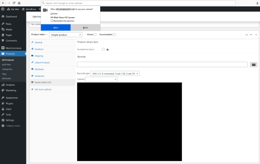Collapse the Product data panel
The height and width of the screenshot is (164, 260).
coord(256,35)
